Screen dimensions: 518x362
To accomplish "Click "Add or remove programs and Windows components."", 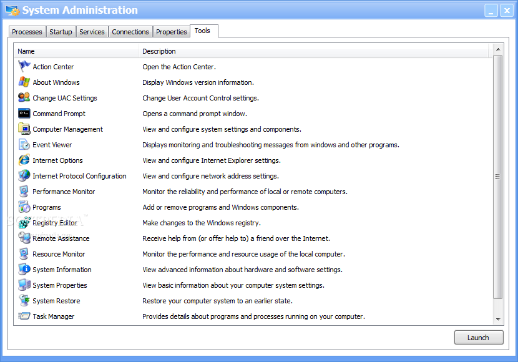I will coord(220,207).
